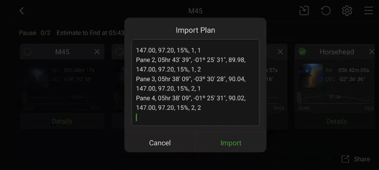The image size is (379, 170).
Task: Open the settings gear icon
Action: click(x=347, y=11)
